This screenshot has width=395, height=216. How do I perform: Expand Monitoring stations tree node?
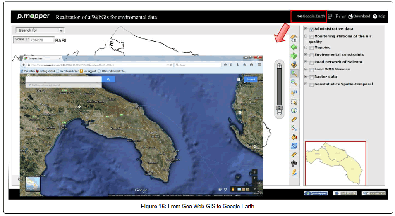[306, 36]
